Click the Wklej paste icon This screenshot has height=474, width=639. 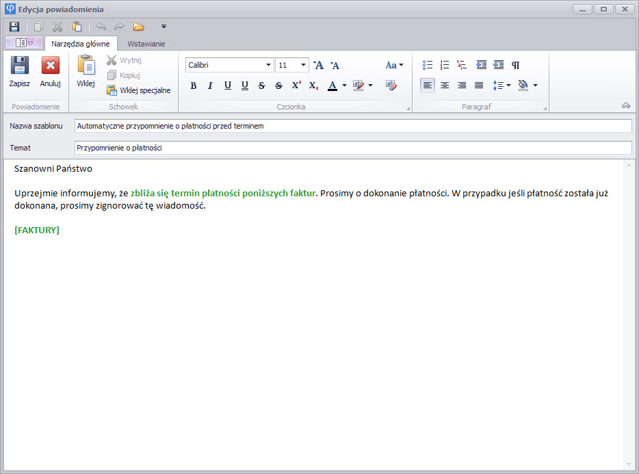(x=86, y=72)
